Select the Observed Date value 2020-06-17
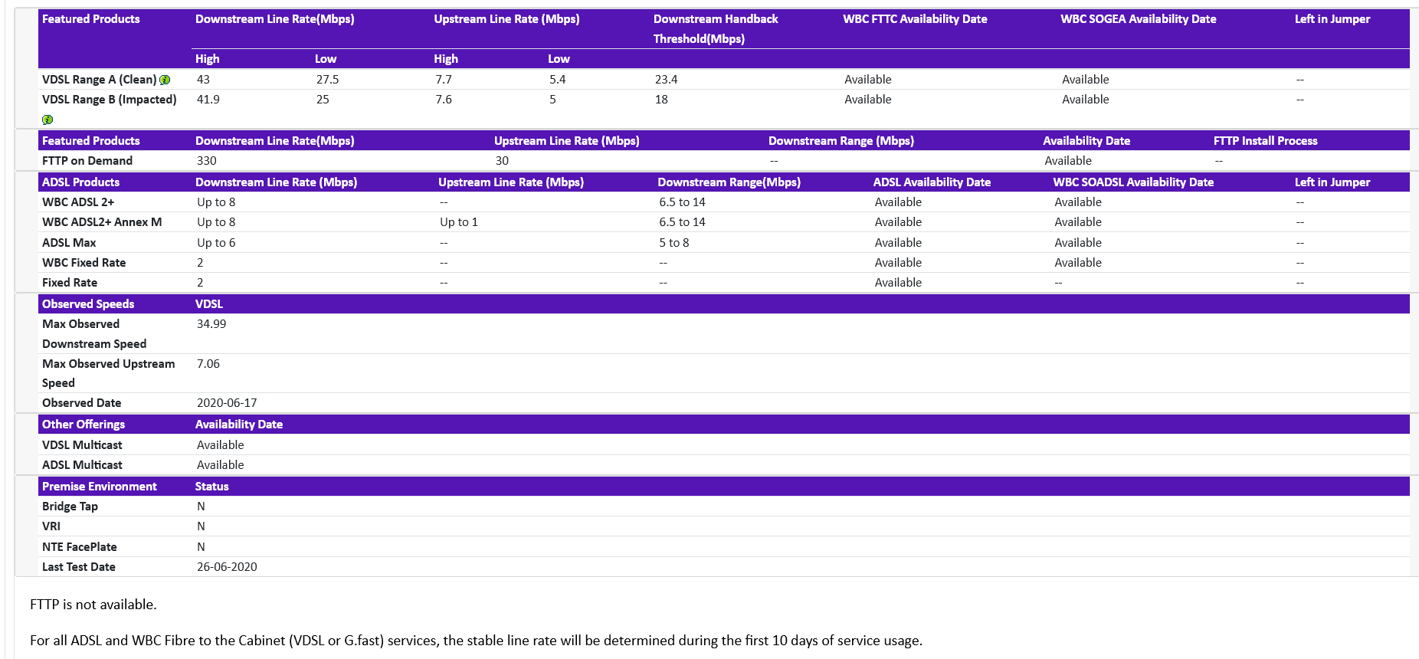This screenshot has width=1419, height=659. tap(227, 403)
